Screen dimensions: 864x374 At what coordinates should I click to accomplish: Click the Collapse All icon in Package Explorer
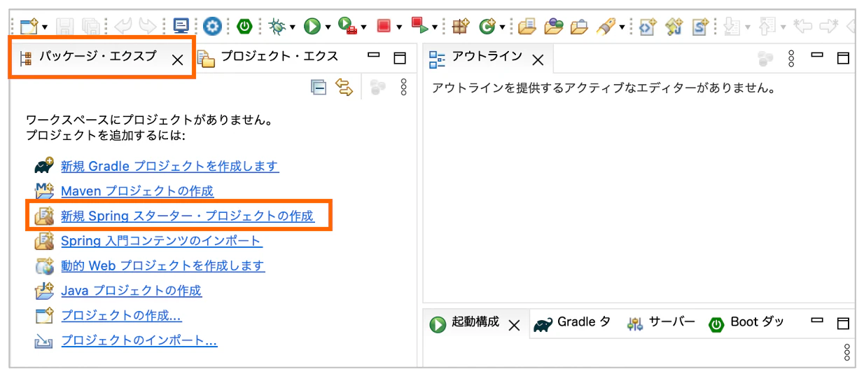click(x=319, y=87)
